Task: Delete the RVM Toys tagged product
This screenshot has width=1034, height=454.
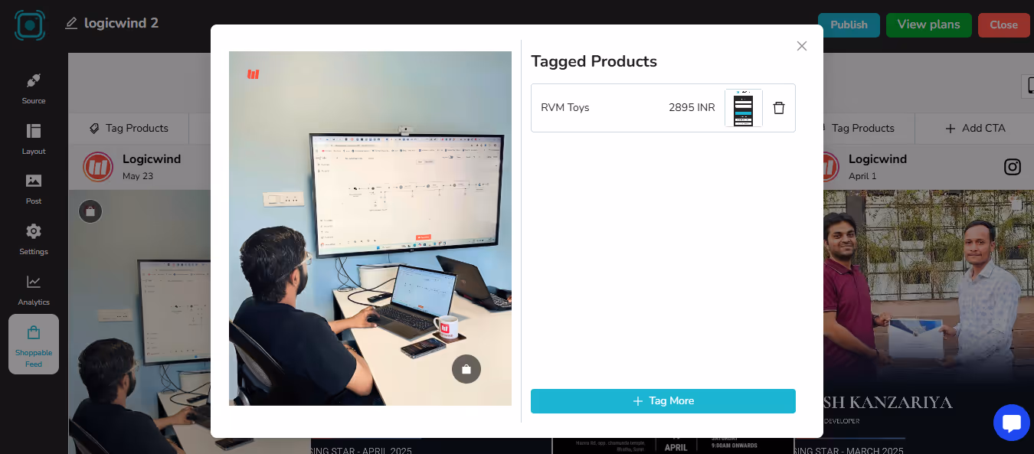Action: 779,108
